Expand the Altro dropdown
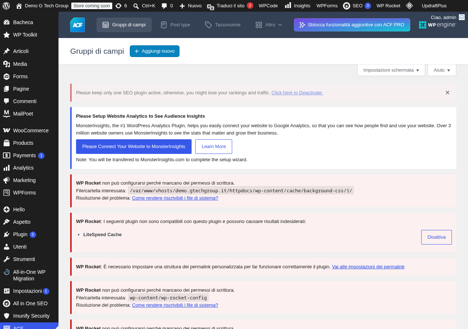This screenshot has height=329, width=468. tap(269, 25)
